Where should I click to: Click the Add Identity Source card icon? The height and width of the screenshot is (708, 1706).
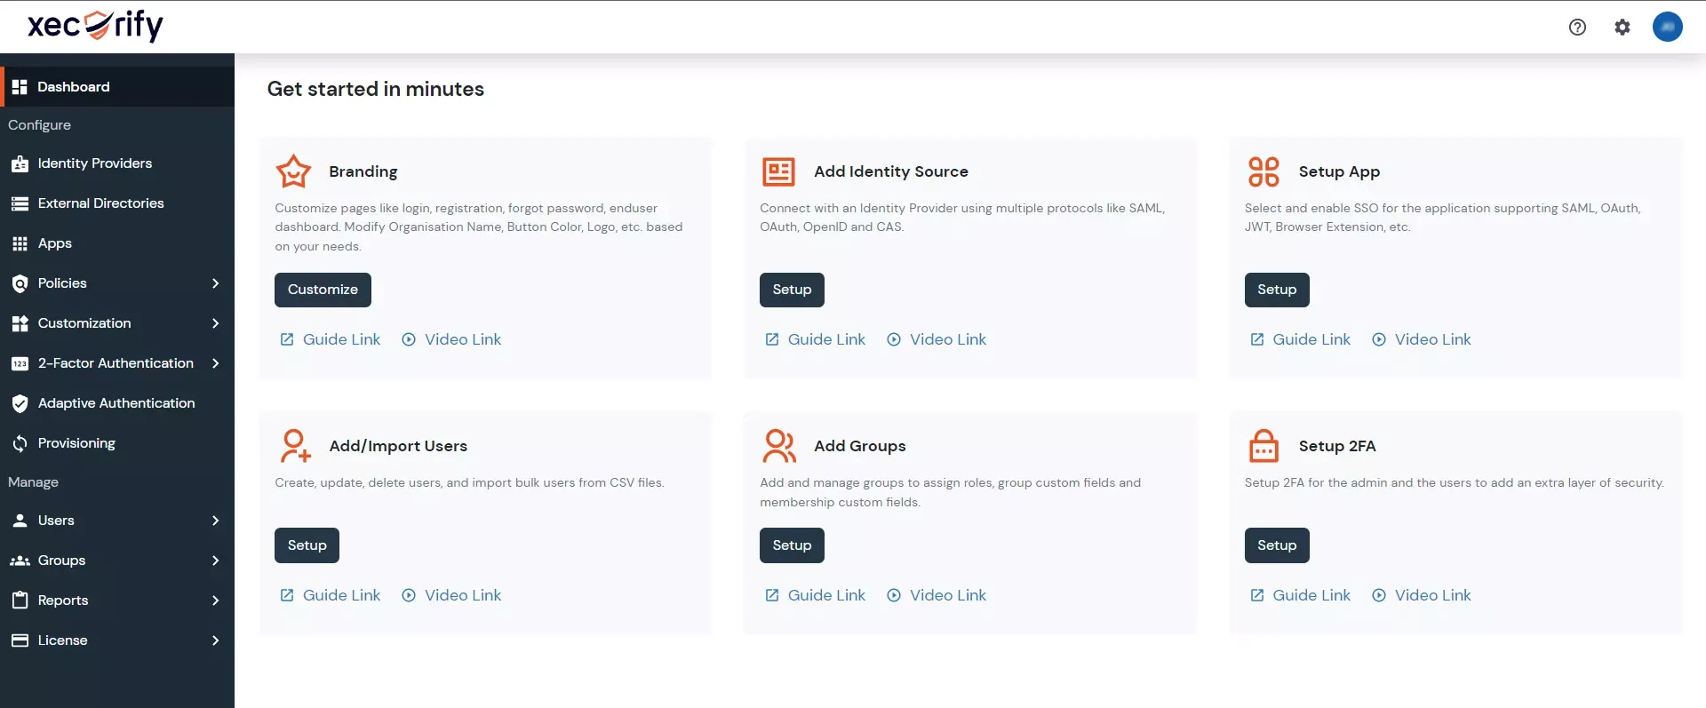tap(778, 171)
